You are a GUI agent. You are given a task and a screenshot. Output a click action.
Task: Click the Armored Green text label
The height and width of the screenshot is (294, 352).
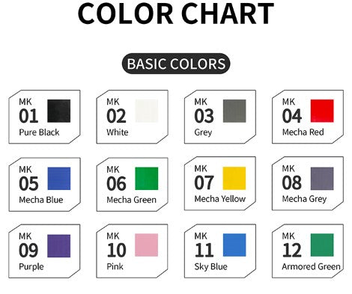pos(311,266)
